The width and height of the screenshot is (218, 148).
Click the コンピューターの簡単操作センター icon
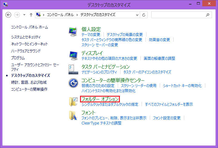pos(73,83)
